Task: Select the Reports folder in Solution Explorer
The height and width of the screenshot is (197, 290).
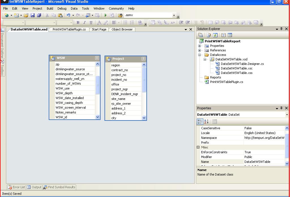Action: tap(215, 77)
